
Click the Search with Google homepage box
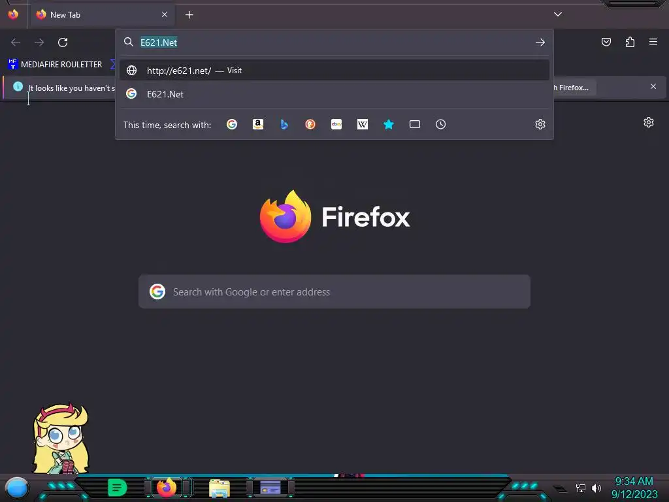334,292
